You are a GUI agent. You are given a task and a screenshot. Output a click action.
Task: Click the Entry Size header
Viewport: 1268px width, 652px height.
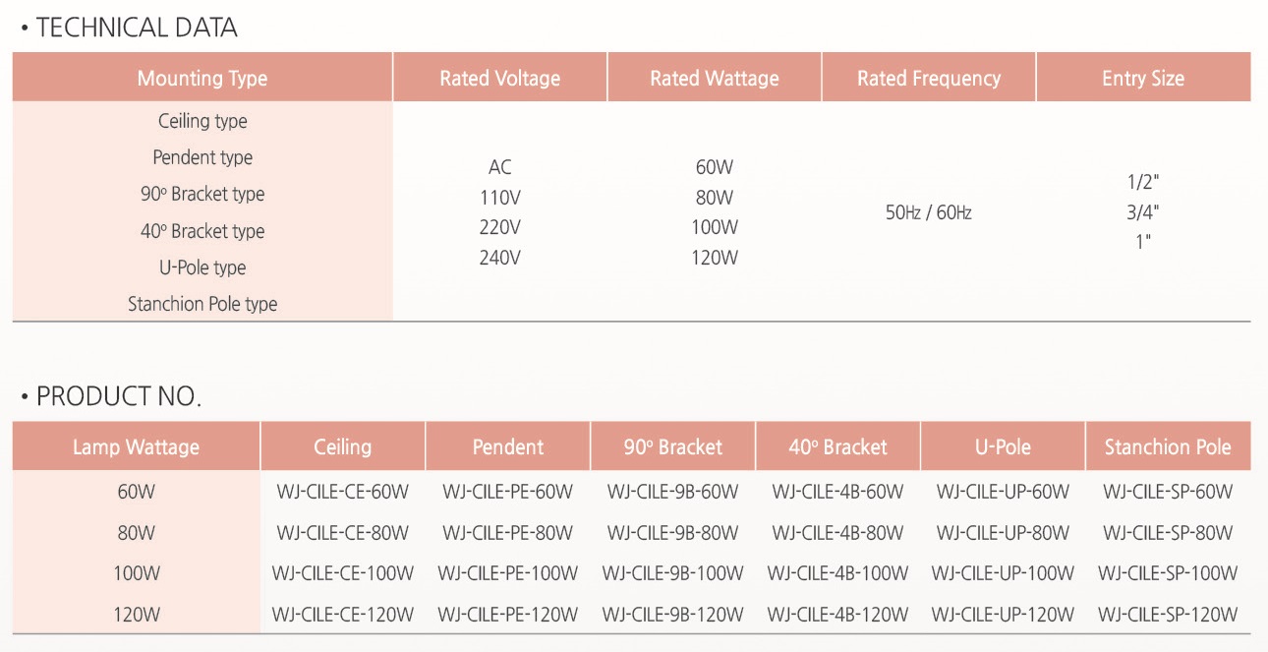point(1143,79)
